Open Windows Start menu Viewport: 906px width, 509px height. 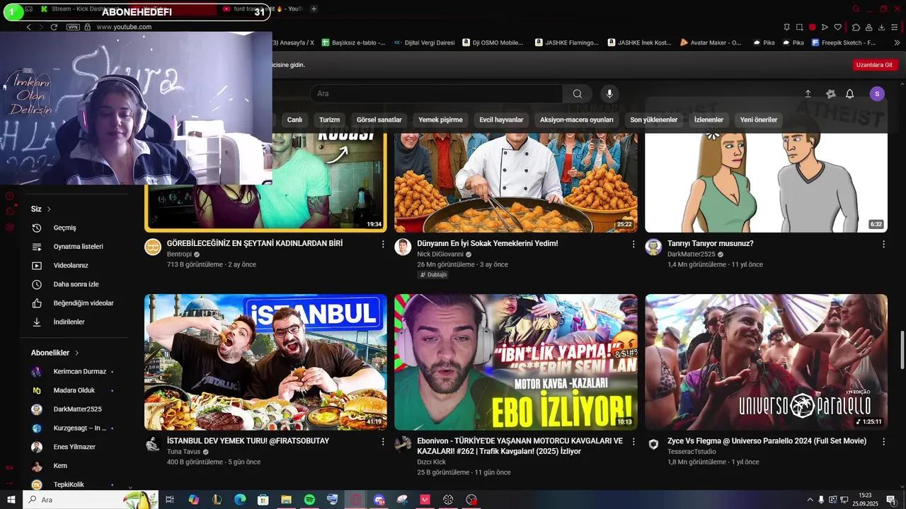pos(11,500)
